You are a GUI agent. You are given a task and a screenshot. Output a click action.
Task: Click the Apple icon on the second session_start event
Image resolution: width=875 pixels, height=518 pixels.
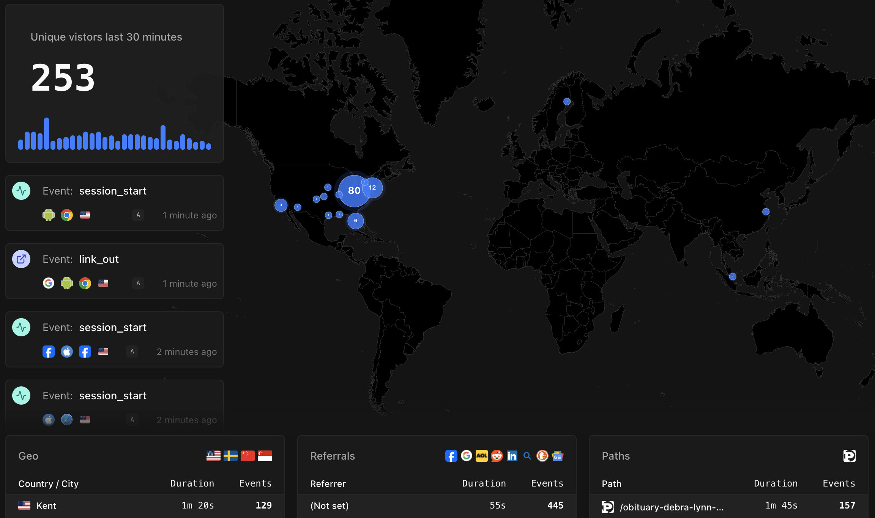tap(67, 352)
